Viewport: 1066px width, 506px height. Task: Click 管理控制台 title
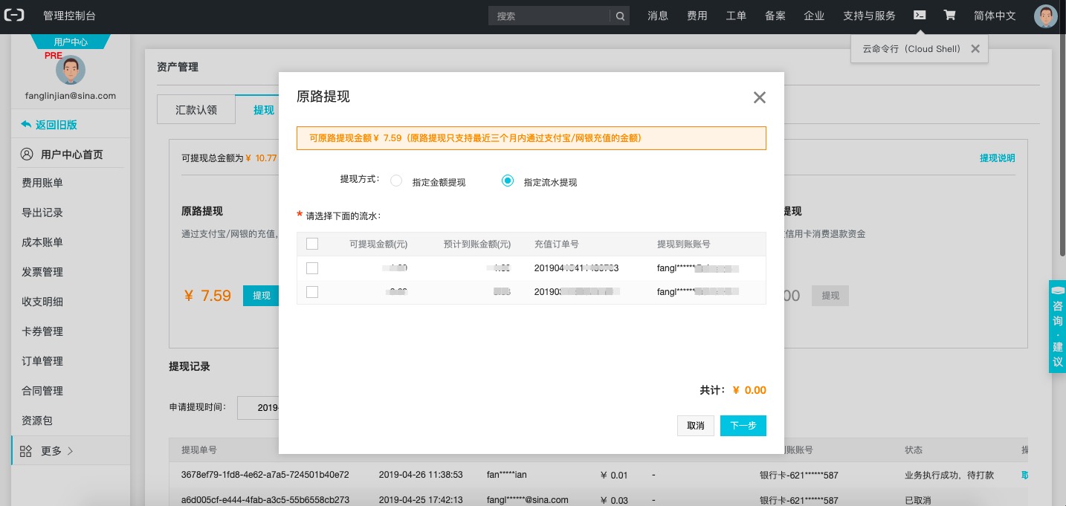69,16
